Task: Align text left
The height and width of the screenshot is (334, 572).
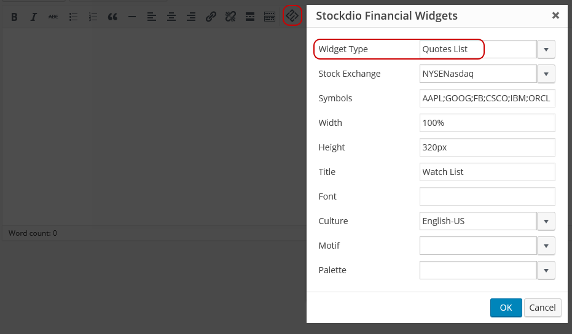Action: point(152,17)
